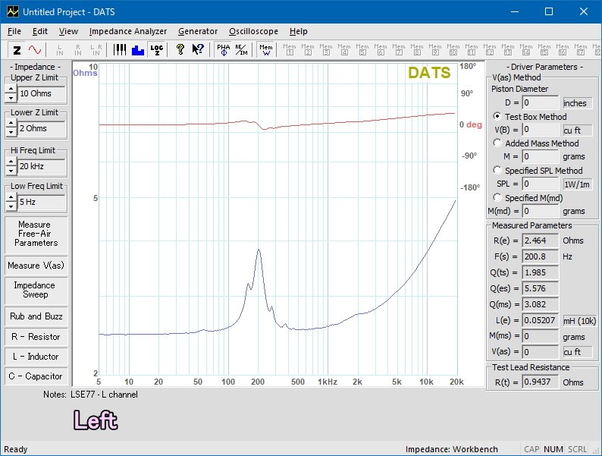Click the L R IN input toolbar icon
The width and height of the screenshot is (602, 456).
96,49
